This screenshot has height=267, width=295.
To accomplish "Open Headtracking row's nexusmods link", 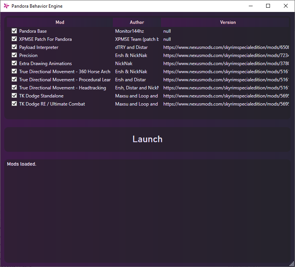I will point(226,88).
